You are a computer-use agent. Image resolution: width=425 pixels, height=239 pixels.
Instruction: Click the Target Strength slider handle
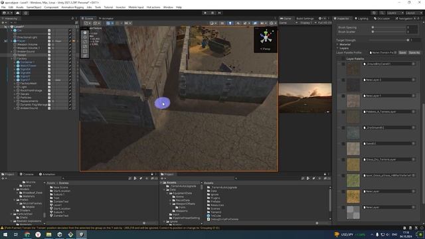408,40
